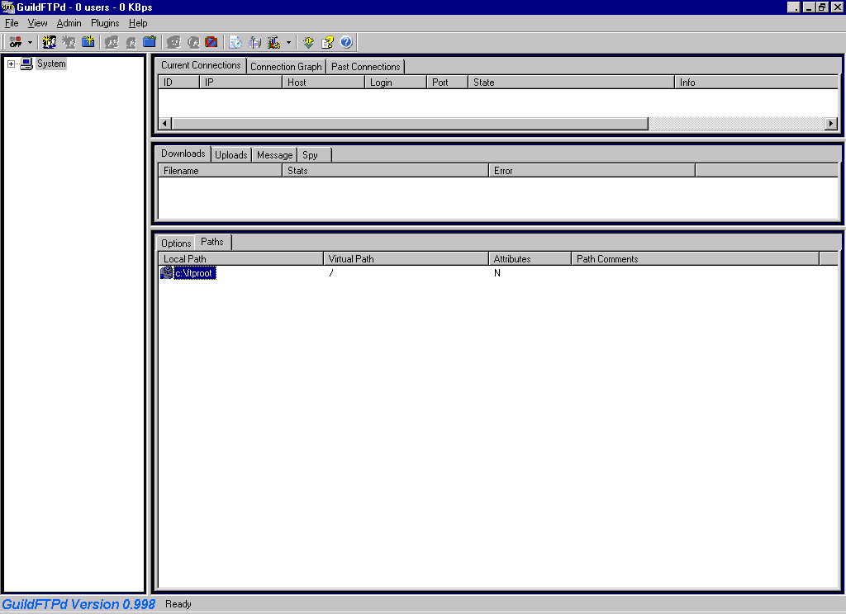Click the greyed edit user icon
Viewport: 846px width, 614px height.
coord(131,42)
